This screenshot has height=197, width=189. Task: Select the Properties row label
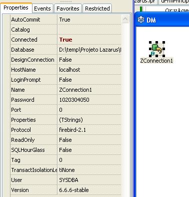click(x=23, y=120)
